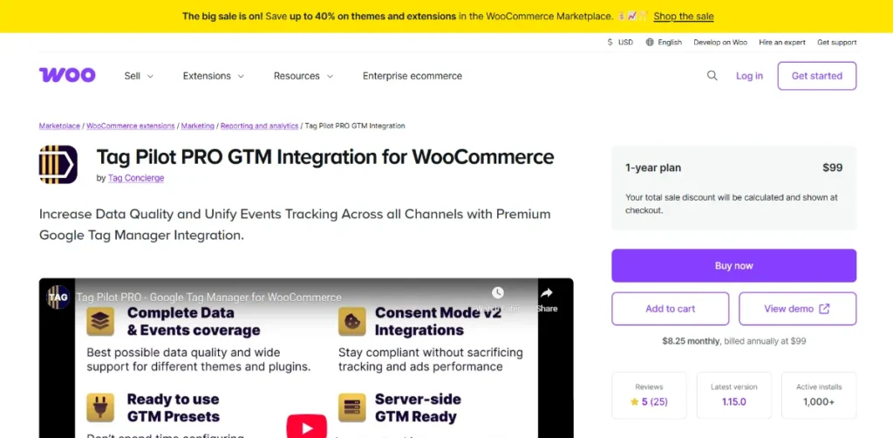893x438 pixels.
Task: Click the 1-year plan label
Action: point(653,168)
